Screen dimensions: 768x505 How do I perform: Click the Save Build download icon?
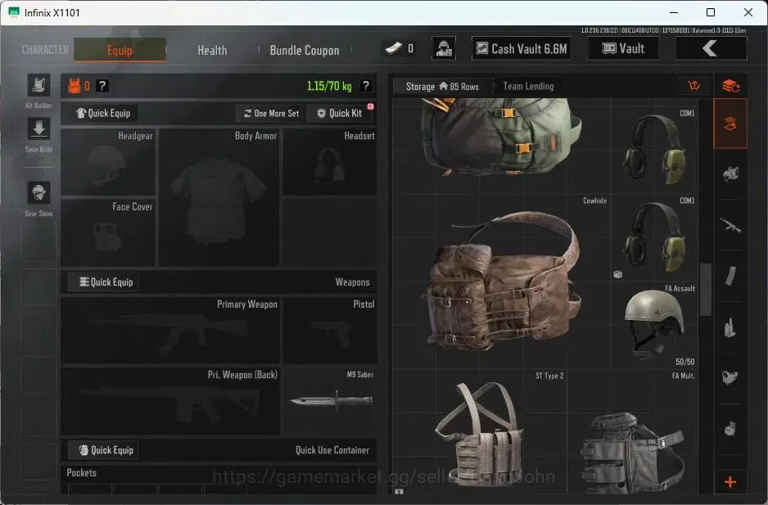pyautogui.click(x=38, y=129)
